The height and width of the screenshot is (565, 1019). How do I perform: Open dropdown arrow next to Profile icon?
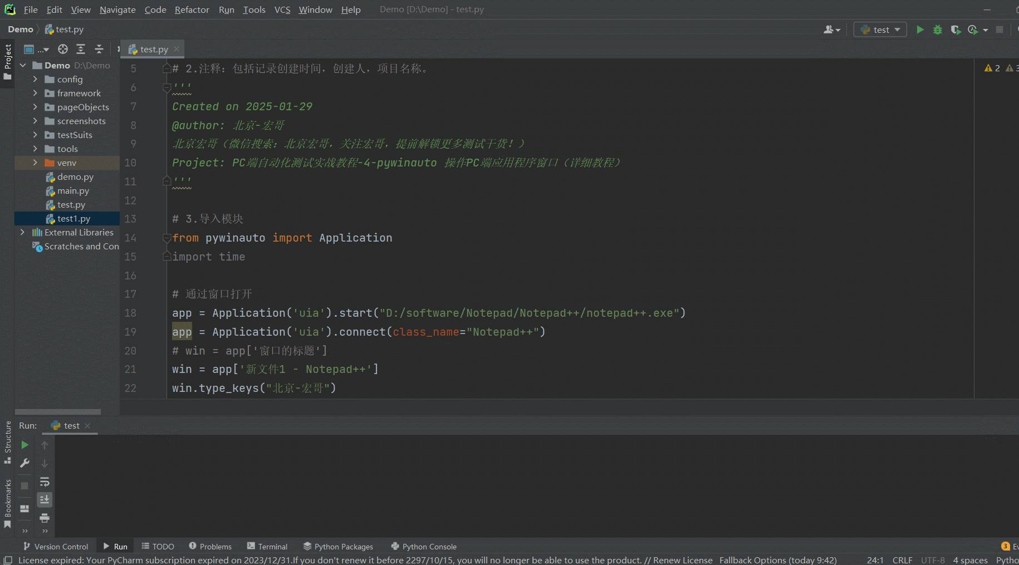(986, 30)
